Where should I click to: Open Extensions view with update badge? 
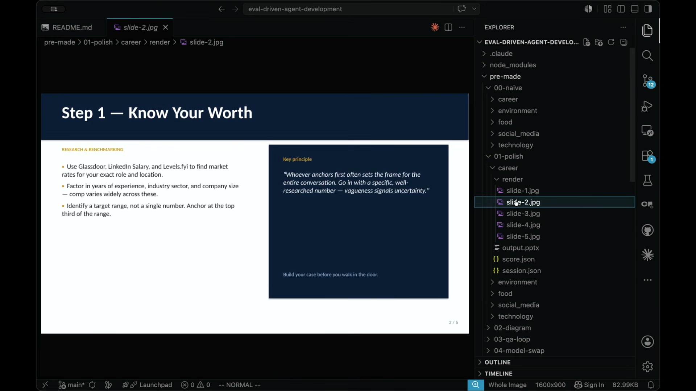647,156
